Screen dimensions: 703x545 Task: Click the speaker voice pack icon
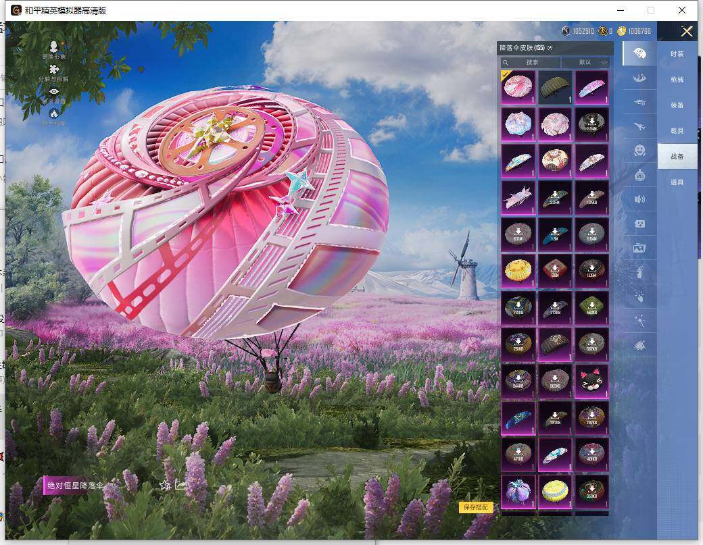tap(639, 199)
